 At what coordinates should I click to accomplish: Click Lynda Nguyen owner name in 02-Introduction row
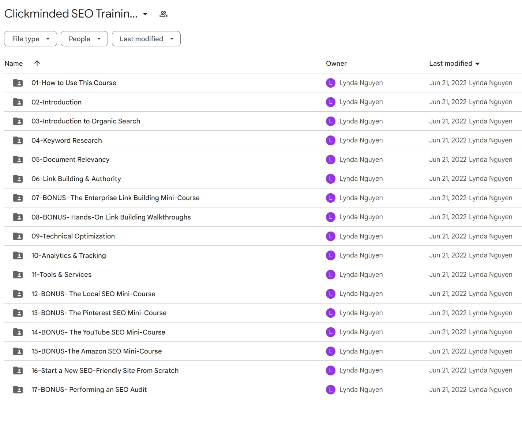point(361,102)
